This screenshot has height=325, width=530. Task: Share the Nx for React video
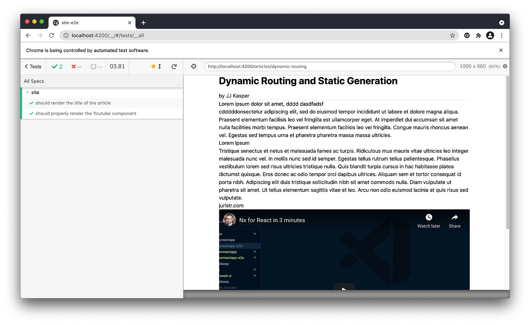click(454, 220)
